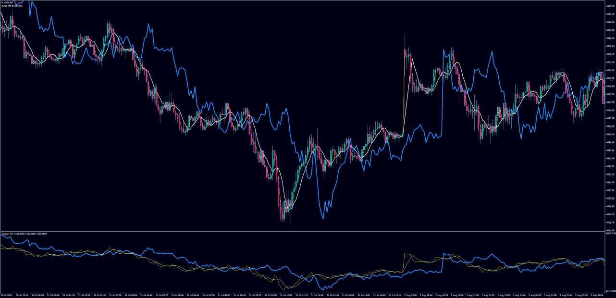Click the 4073.70 price scale label

[x=611, y=62]
